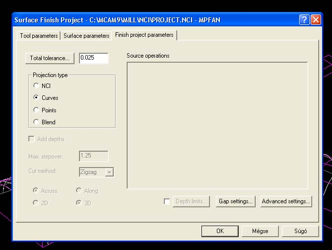
Task: Focus the total tolerance value field 0.025
Action: (x=94, y=58)
